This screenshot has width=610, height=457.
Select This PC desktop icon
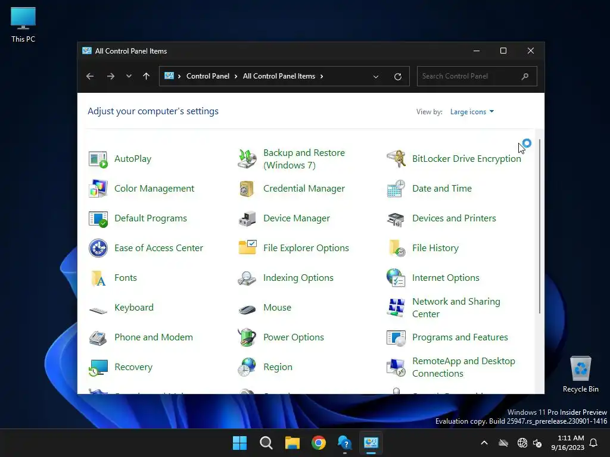pos(23,25)
